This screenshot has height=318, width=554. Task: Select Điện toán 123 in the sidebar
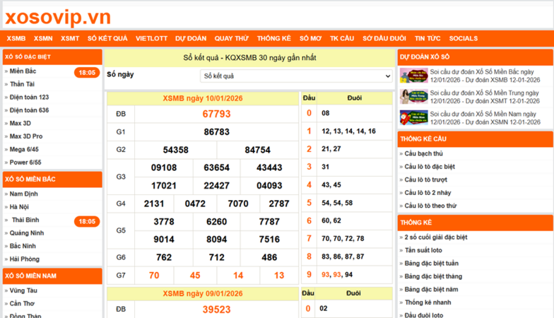point(29,97)
